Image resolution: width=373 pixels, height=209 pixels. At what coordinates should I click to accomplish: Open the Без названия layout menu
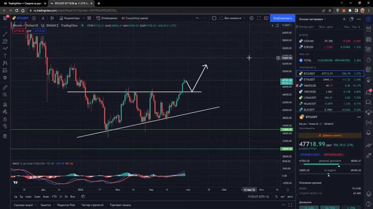click(232, 18)
